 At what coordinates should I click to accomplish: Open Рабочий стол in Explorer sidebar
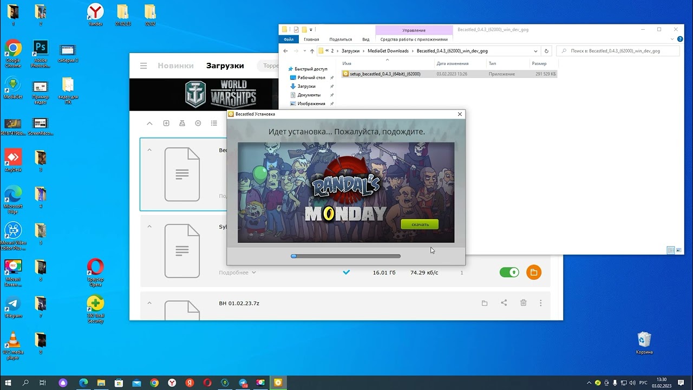(311, 77)
